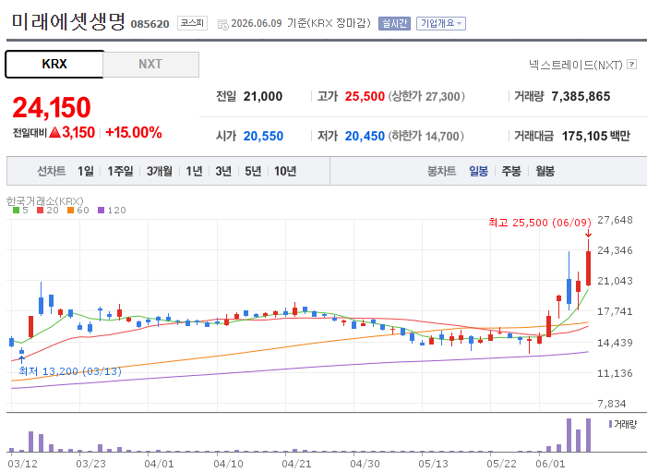The image size is (647, 472).
Task: Show the 3개월 line chart
Action: [x=160, y=171]
